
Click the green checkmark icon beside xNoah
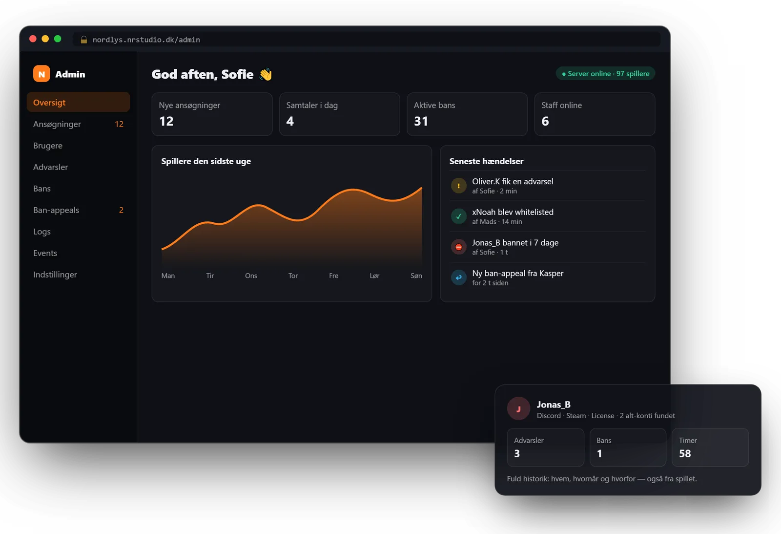click(x=458, y=216)
